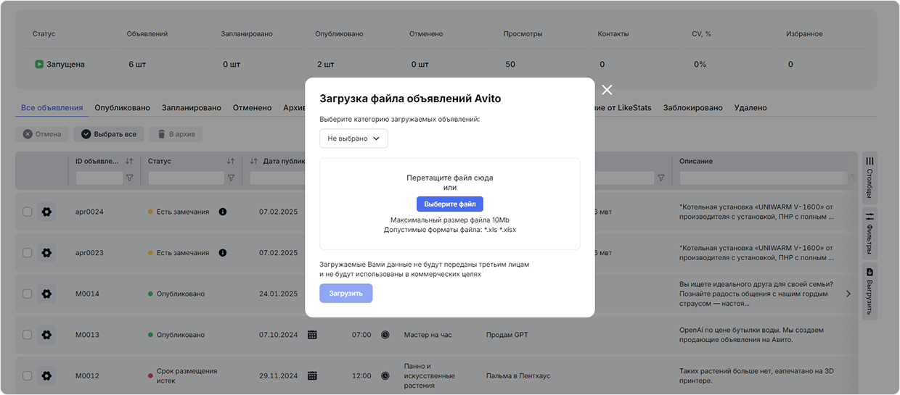900x395 pixels.
Task: Open settings gear for ad M0014
Action: 46,294
